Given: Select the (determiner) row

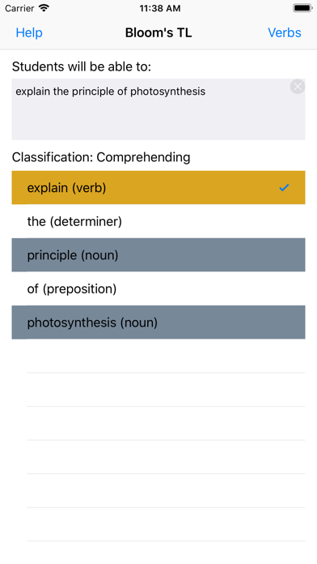Looking at the screenshot, I should pos(158,221).
